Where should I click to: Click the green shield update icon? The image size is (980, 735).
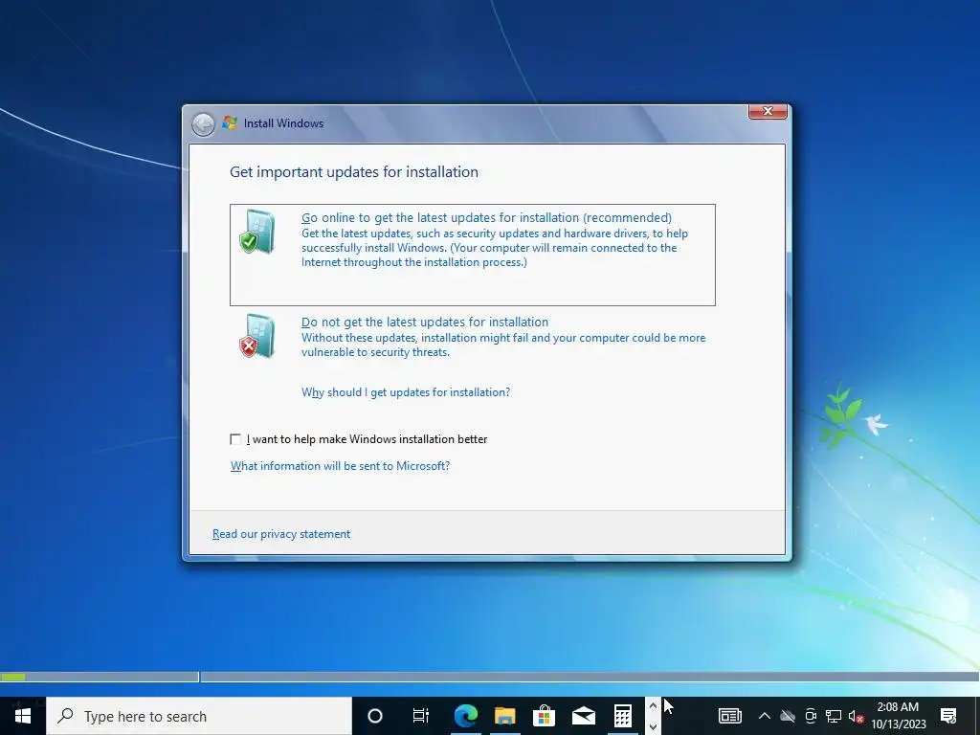pos(257,232)
